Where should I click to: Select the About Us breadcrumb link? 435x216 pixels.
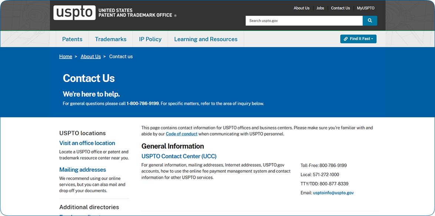pos(91,57)
